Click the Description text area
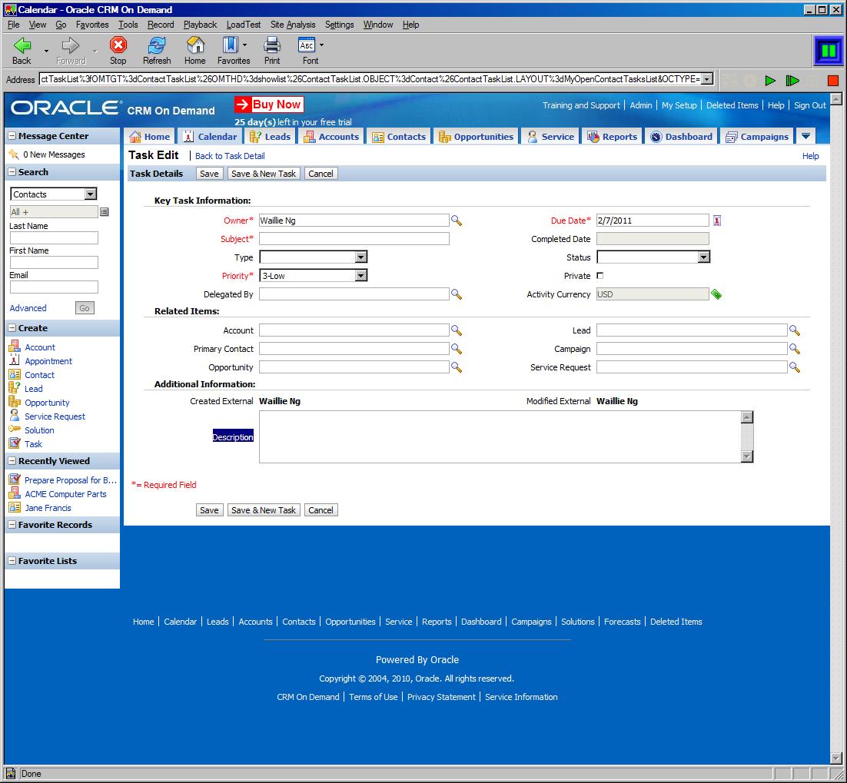 (500, 437)
